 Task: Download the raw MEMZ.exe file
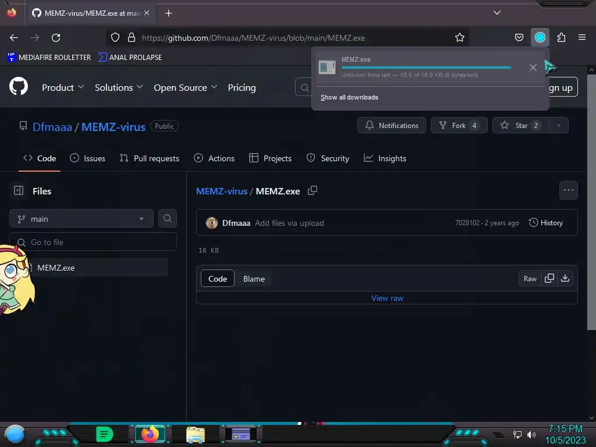pos(565,279)
